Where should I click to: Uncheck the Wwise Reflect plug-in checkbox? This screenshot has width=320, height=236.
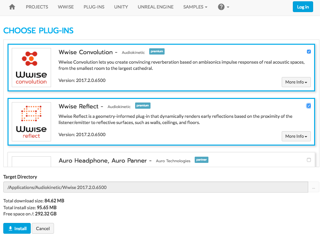tap(309, 106)
